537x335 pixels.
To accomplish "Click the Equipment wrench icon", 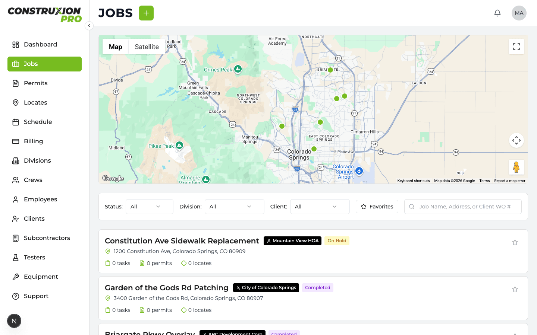I will coord(16,277).
